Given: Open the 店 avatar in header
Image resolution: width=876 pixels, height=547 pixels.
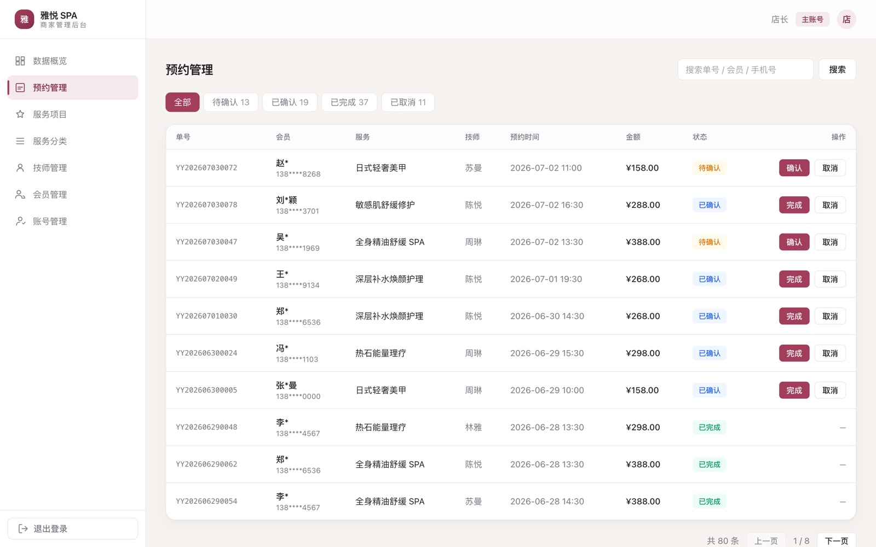Looking at the screenshot, I should (846, 19).
